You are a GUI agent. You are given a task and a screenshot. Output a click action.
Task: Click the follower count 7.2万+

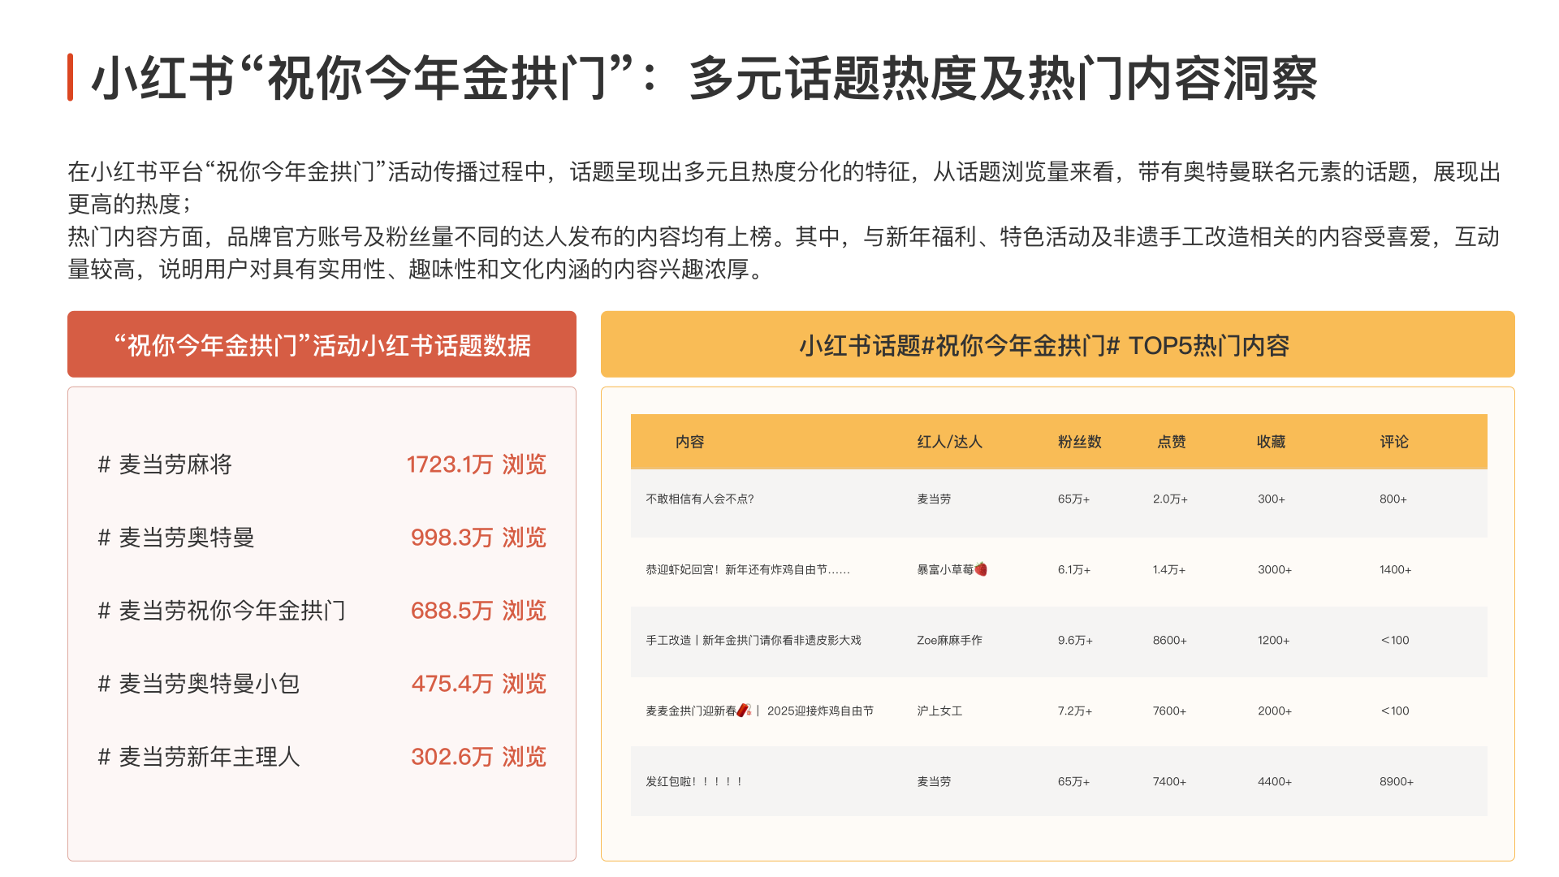coord(1074,711)
